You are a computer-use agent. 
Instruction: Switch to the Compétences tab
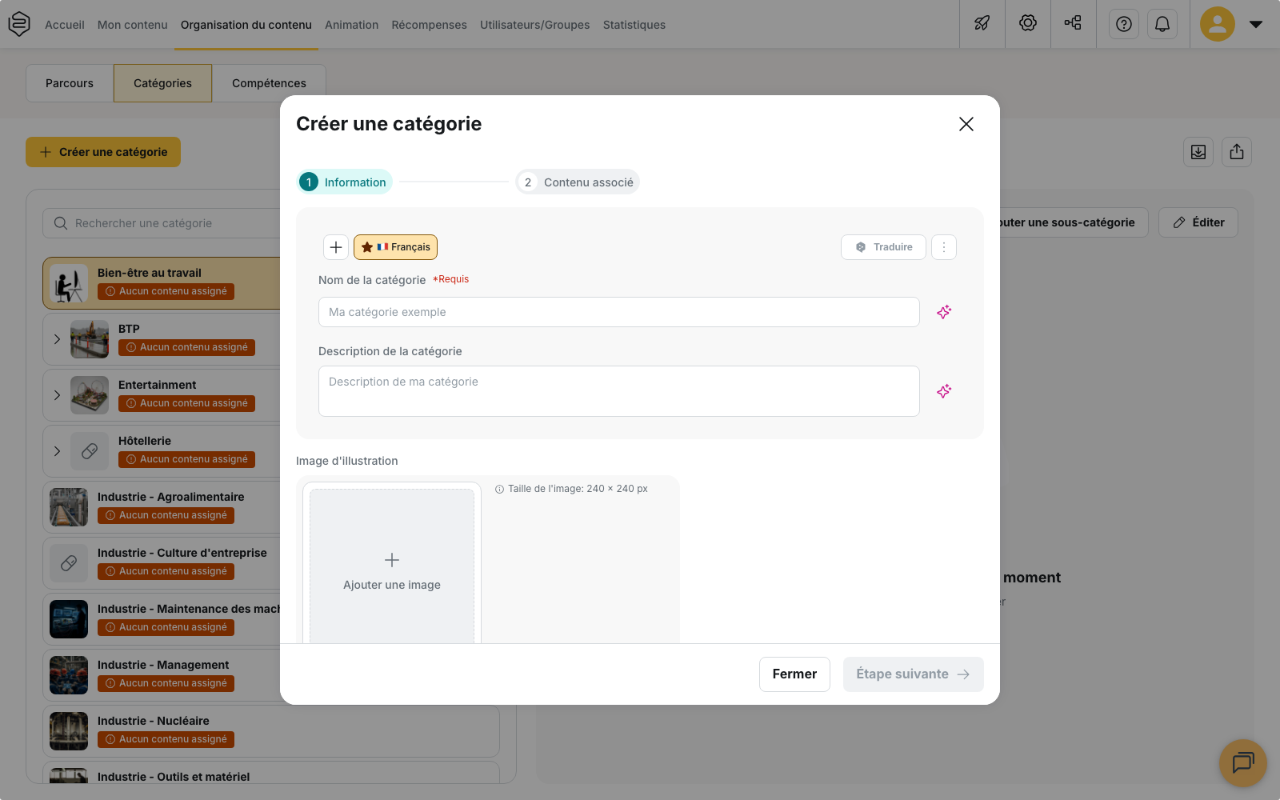pyautogui.click(x=269, y=83)
